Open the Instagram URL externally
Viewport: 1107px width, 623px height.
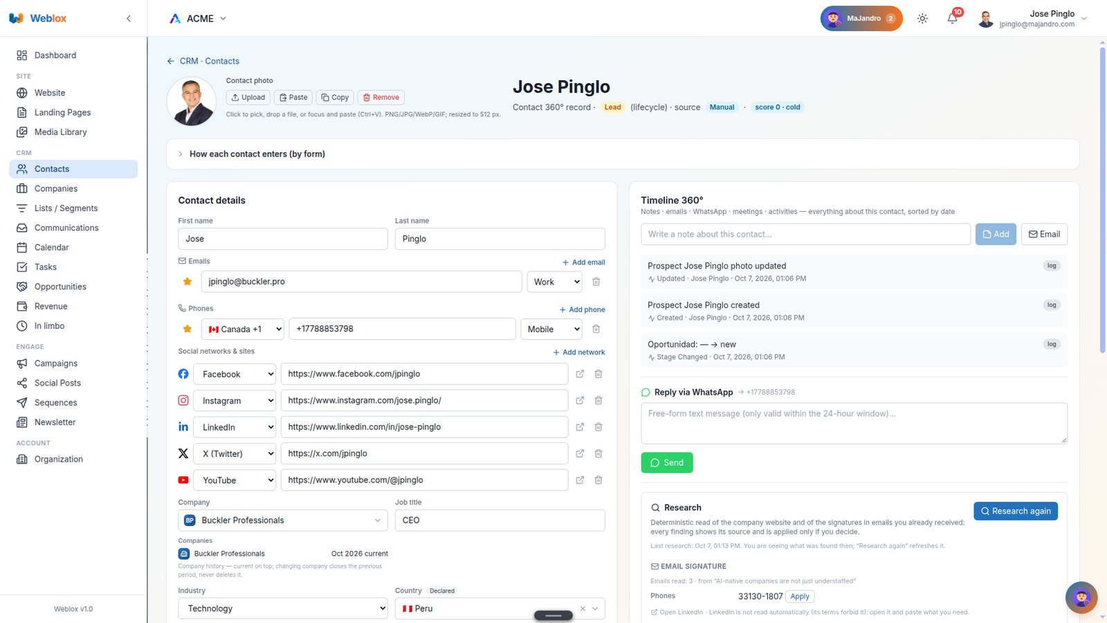click(x=580, y=400)
